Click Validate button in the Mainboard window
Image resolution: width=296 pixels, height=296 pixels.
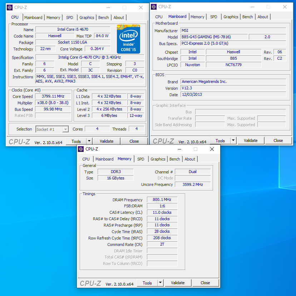(251, 140)
